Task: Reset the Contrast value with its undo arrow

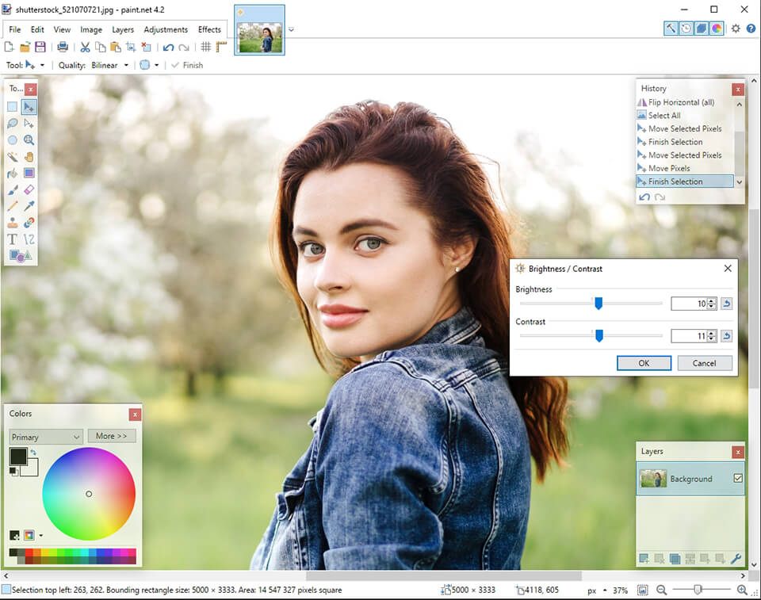Action: pos(727,335)
